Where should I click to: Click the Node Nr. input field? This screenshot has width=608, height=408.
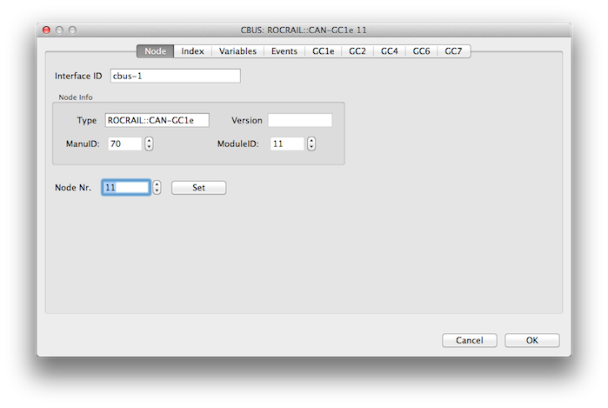click(126, 187)
